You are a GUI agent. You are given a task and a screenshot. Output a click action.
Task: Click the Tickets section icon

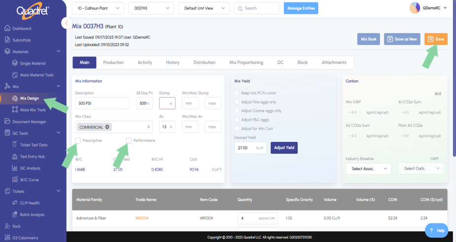(7, 191)
